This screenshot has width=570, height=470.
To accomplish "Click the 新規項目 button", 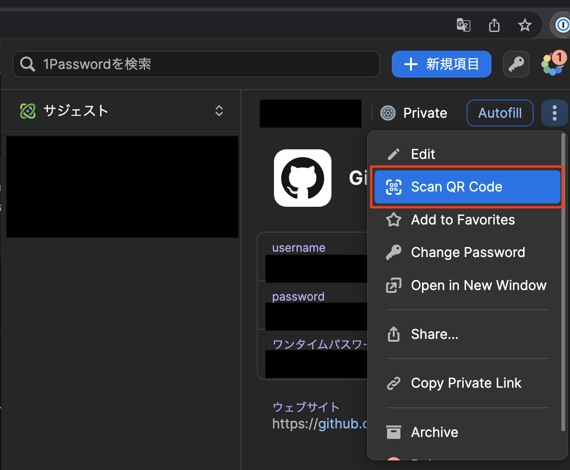I will 441,64.
